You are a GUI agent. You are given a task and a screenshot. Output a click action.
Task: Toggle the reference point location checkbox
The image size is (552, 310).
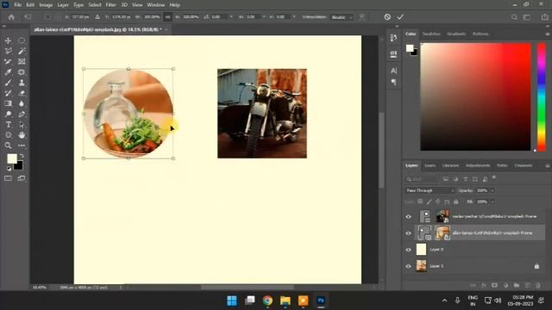pos(48,17)
